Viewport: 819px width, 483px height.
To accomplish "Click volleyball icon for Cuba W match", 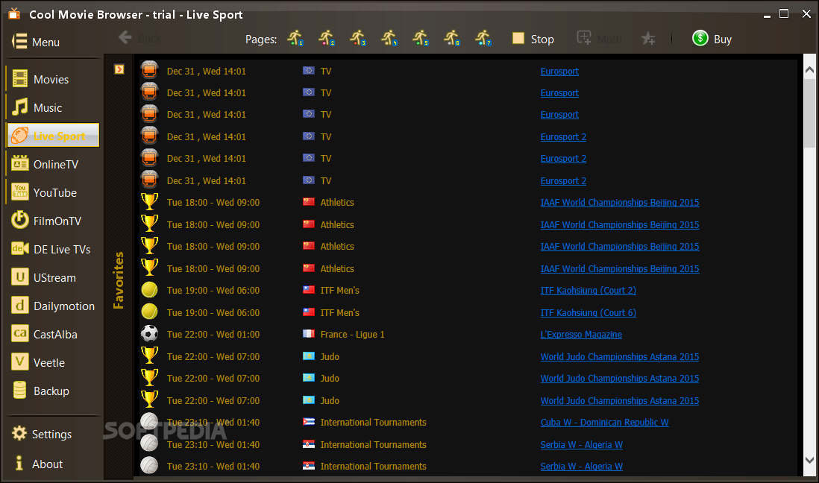I will pyautogui.click(x=149, y=421).
